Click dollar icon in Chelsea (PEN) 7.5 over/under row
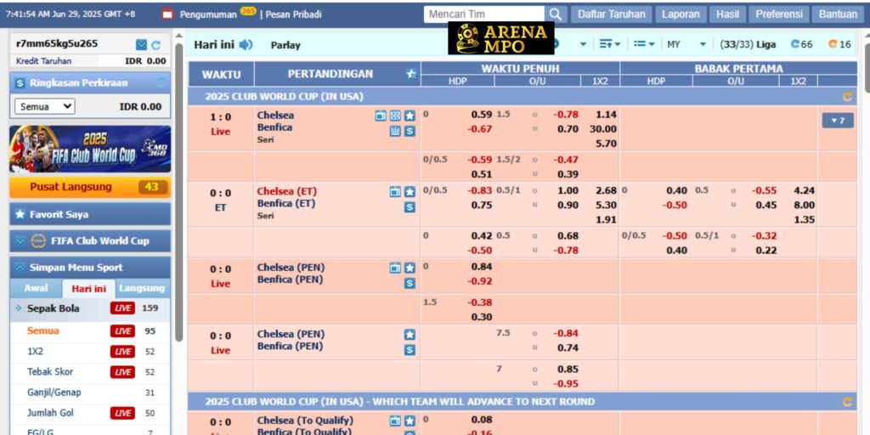Screen dimensions: 870x435 click(x=410, y=350)
